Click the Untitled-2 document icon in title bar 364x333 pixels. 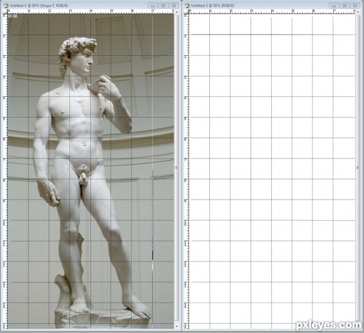pyautogui.click(x=187, y=5)
